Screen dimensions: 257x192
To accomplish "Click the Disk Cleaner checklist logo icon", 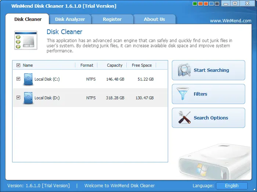I will click(26, 40).
